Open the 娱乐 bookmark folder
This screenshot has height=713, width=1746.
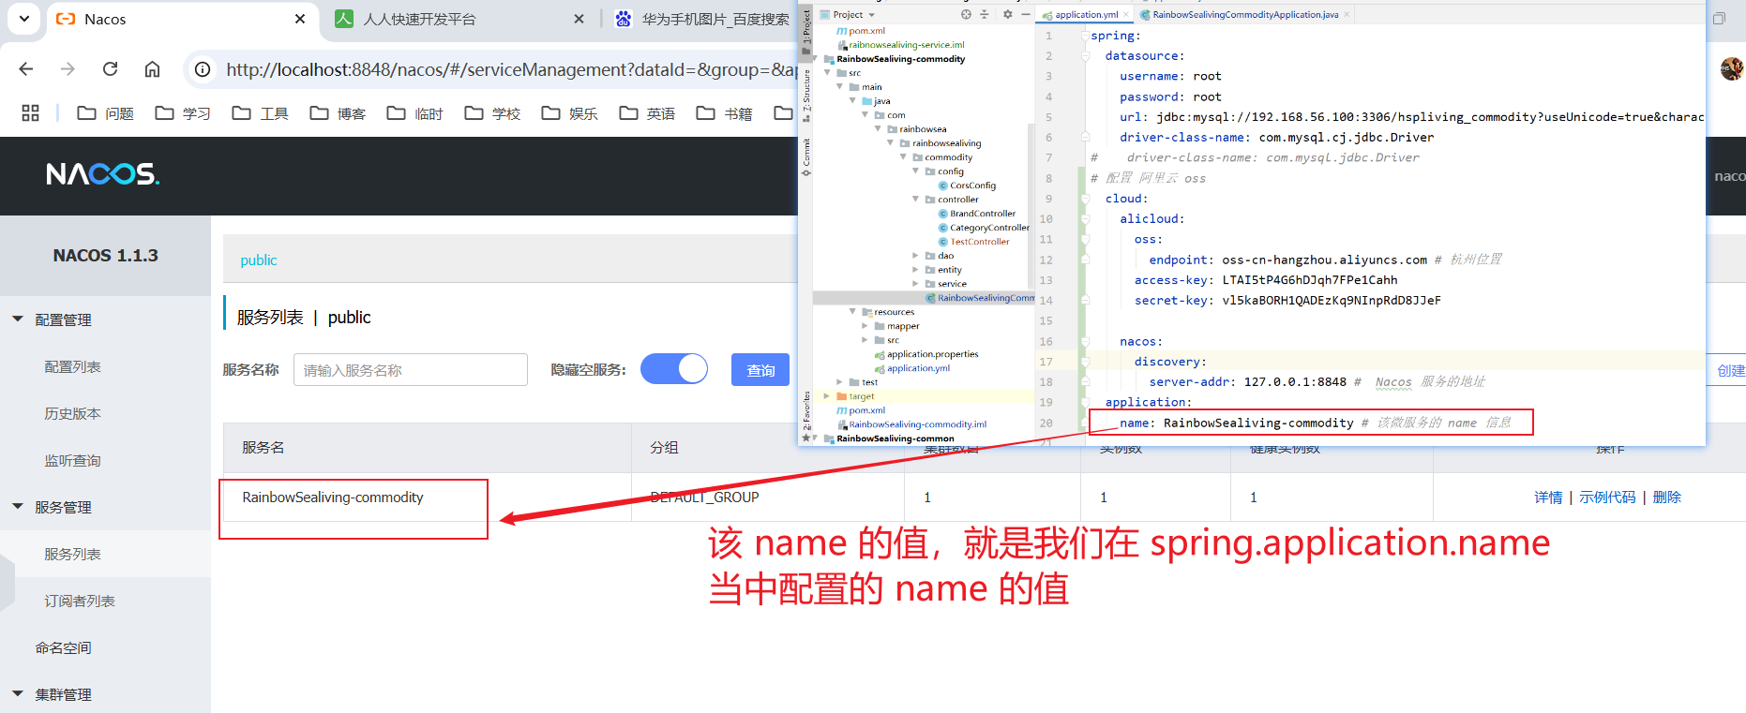tap(569, 113)
